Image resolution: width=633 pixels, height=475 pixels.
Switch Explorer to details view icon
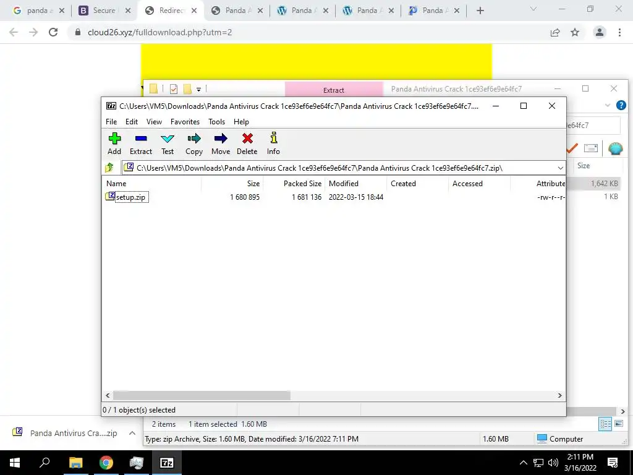tap(605, 424)
